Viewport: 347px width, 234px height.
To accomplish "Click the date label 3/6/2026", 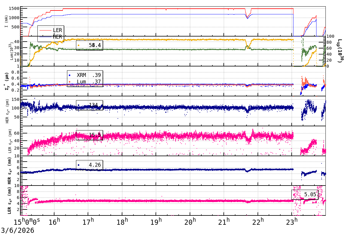I will coord(17,230).
